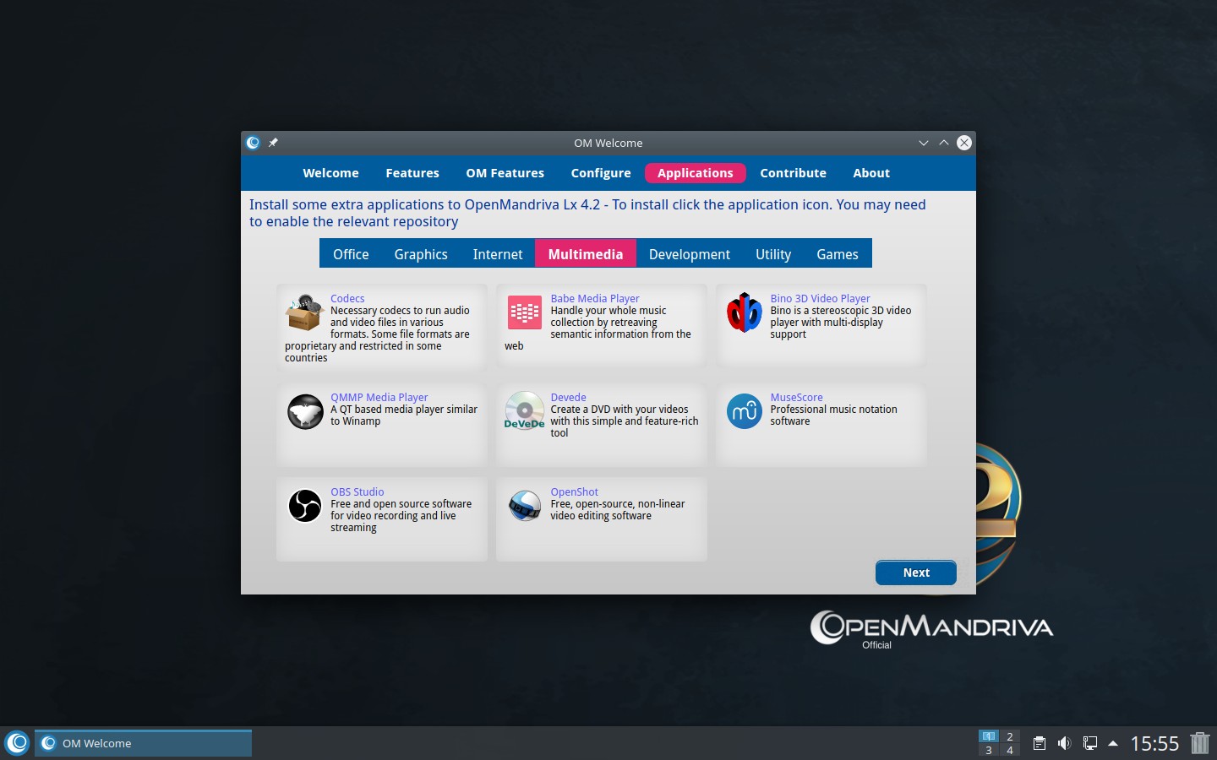The image size is (1217, 760).
Task: Minimize the OM Welcome window
Action: click(924, 143)
